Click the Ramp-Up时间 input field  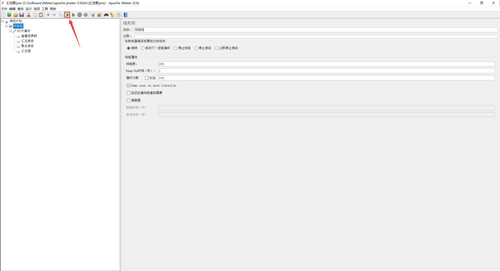tap(326, 71)
